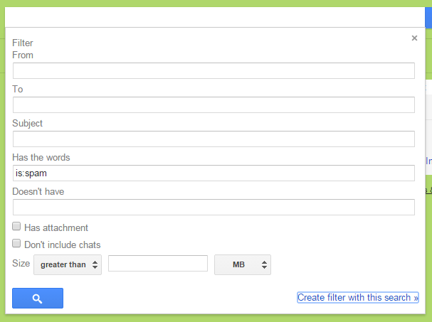Click the 'Don't include chats' label text
432x322 pixels.
tap(63, 245)
